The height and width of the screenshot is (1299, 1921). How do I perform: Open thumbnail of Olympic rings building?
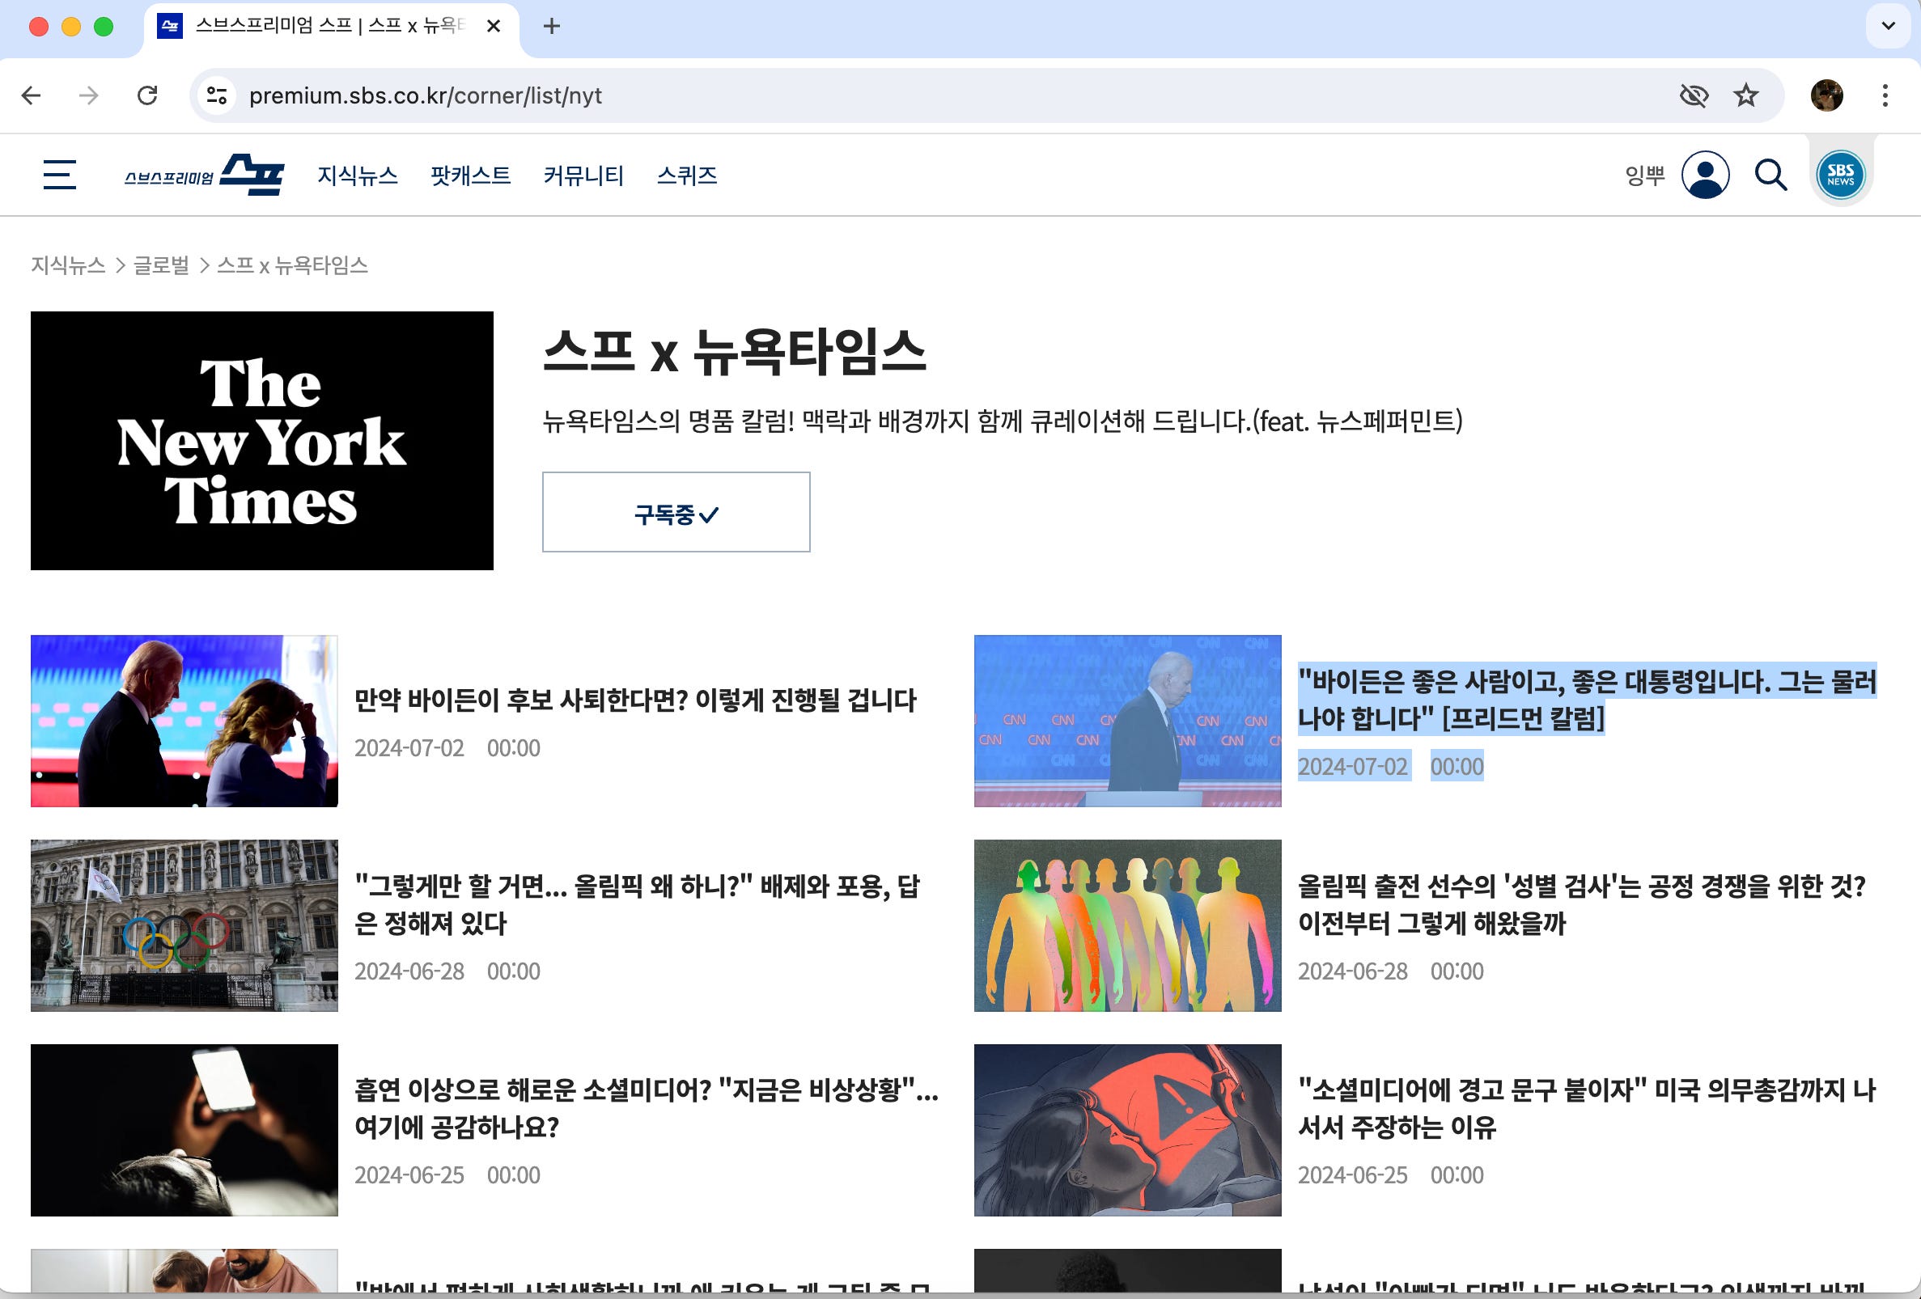tap(184, 925)
